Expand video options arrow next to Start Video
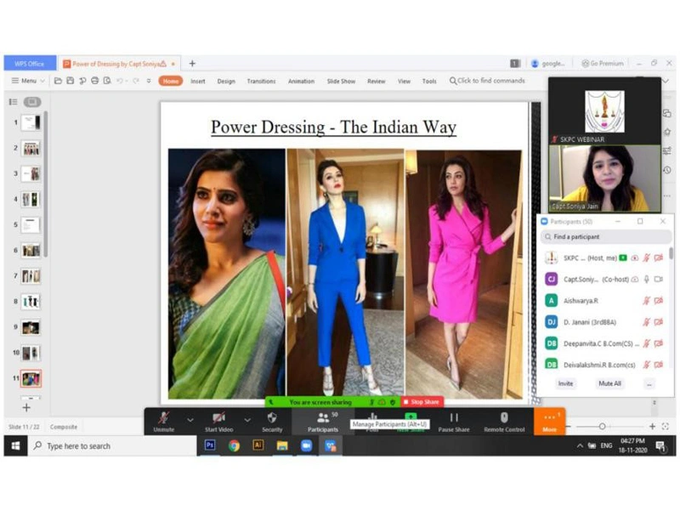The width and height of the screenshot is (680, 510). click(x=246, y=420)
